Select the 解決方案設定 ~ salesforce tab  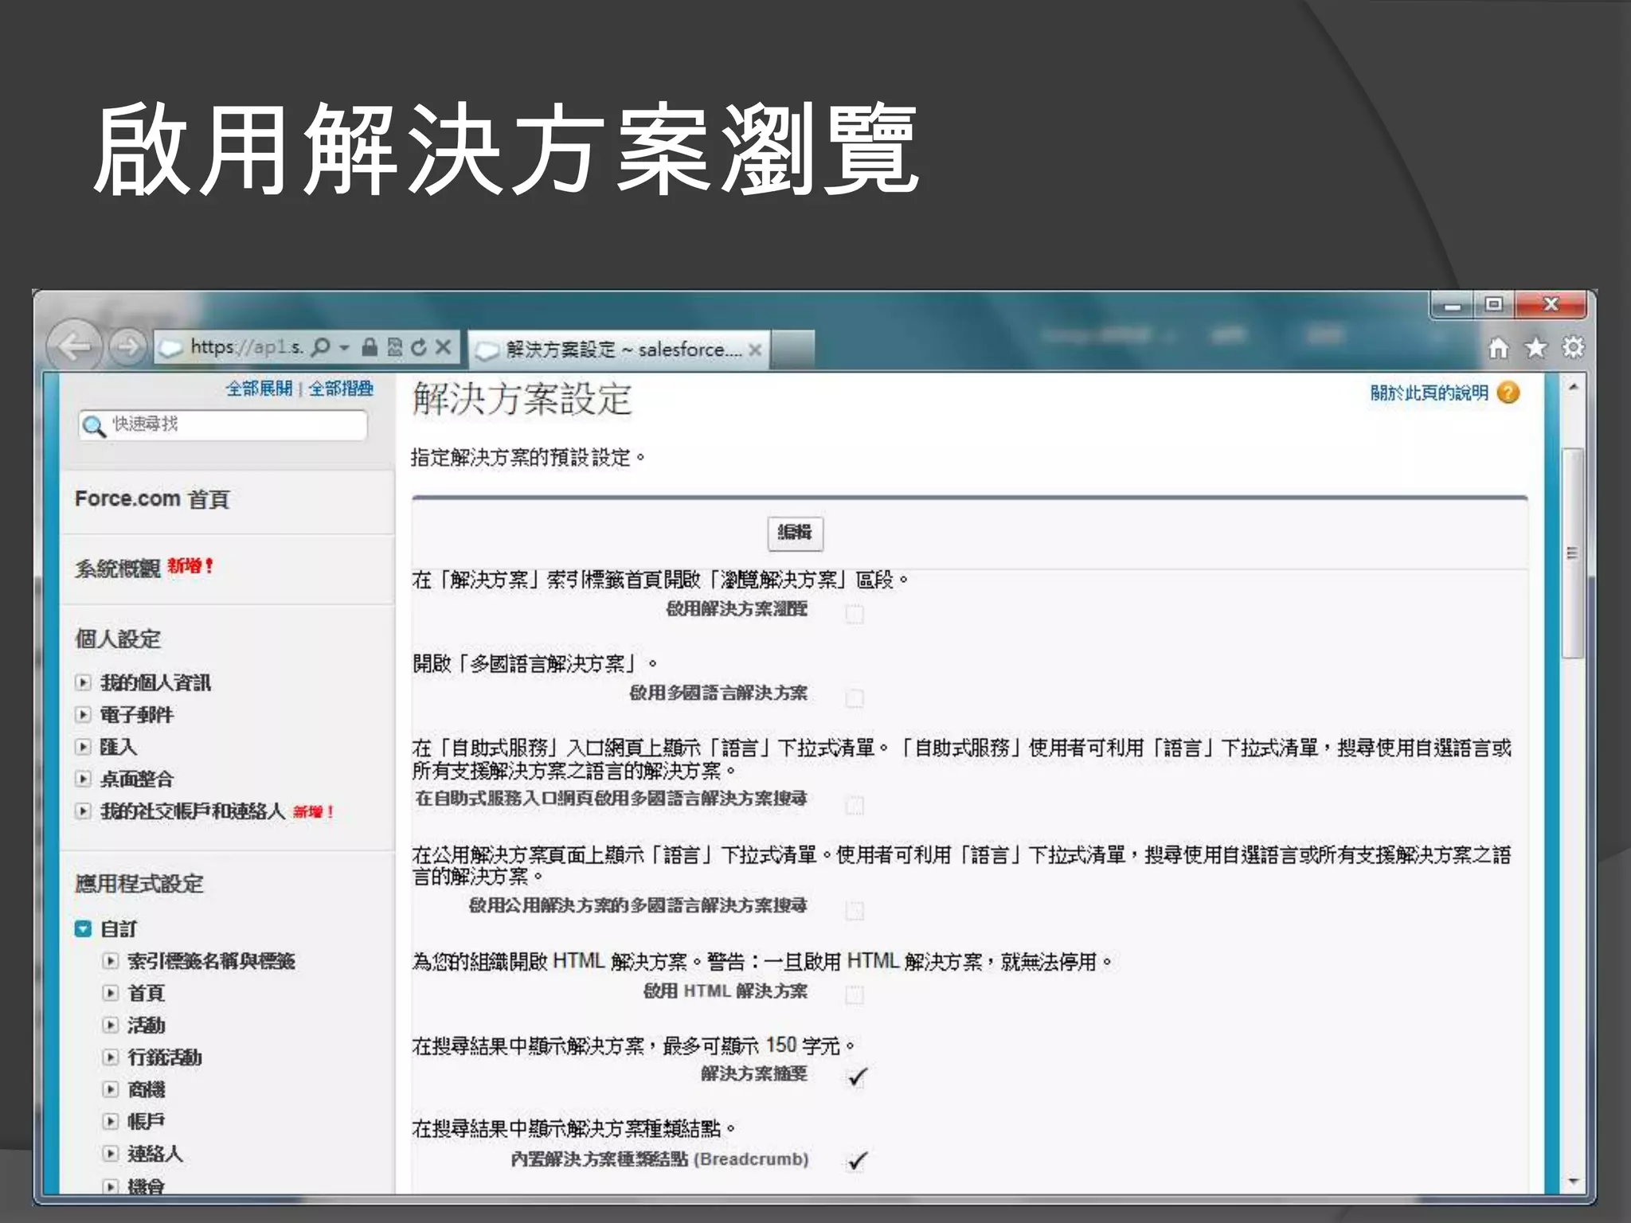pyautogui.click(x=619, y=350)
